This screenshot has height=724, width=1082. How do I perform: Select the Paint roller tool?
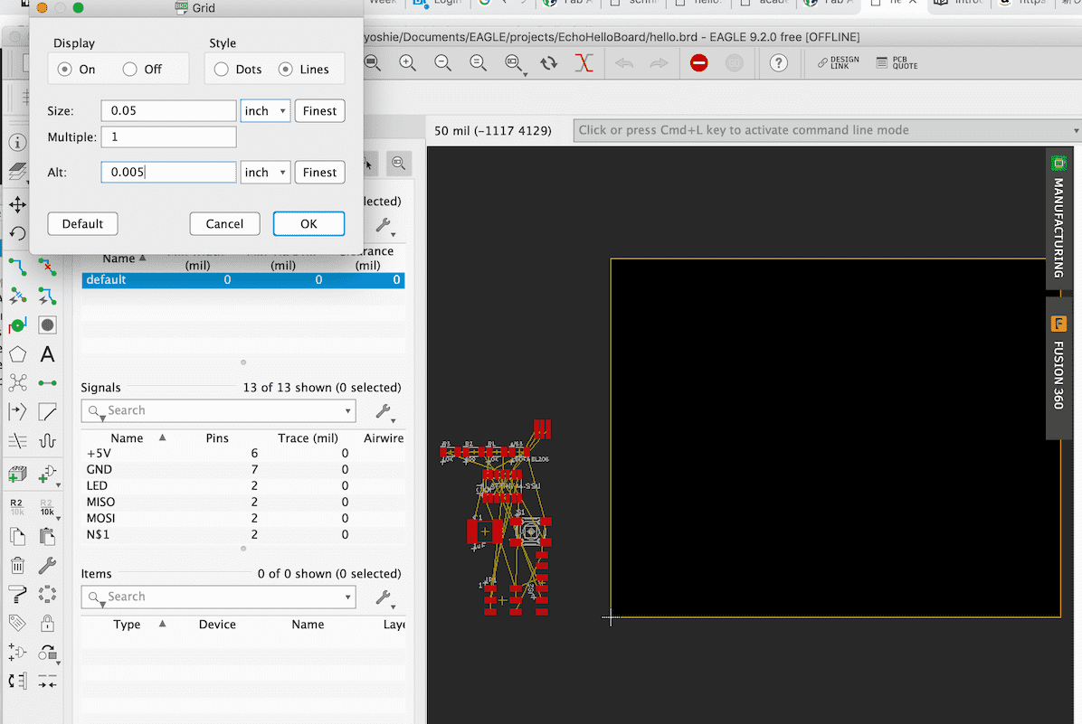[18, 595]
